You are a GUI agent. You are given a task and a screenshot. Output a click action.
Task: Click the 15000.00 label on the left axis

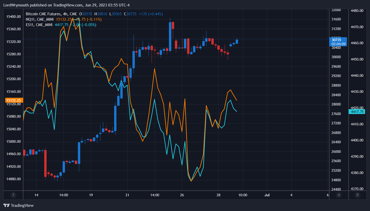(x=13, y=141)
